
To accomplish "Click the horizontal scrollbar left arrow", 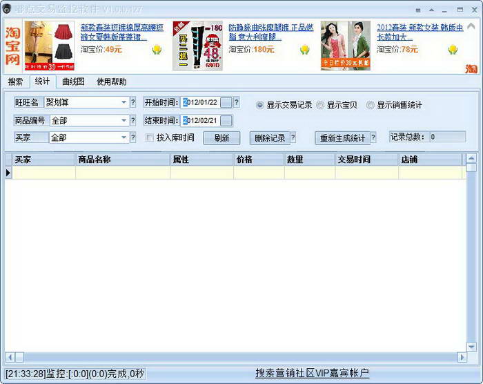I will (10, 357).
